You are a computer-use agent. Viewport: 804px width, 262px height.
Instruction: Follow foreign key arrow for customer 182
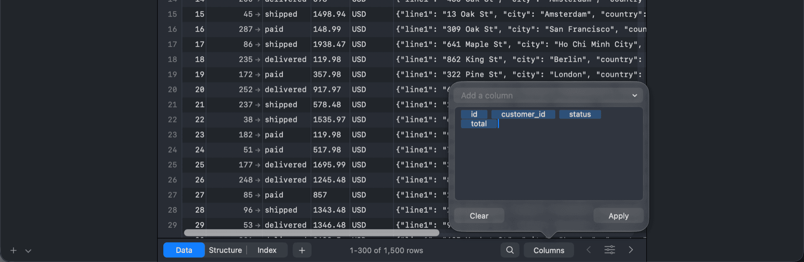pyautogui.click(x=258, y=135)
